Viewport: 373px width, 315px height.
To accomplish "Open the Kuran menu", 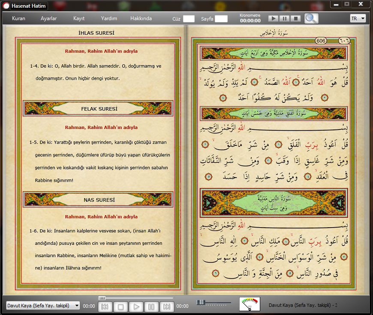I will tap(18, 18).
